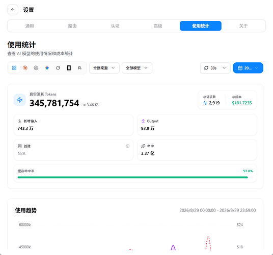Screen dimensions: 273x255
Task: Filter by OpenAI logo icon
Action: point(36,68)
